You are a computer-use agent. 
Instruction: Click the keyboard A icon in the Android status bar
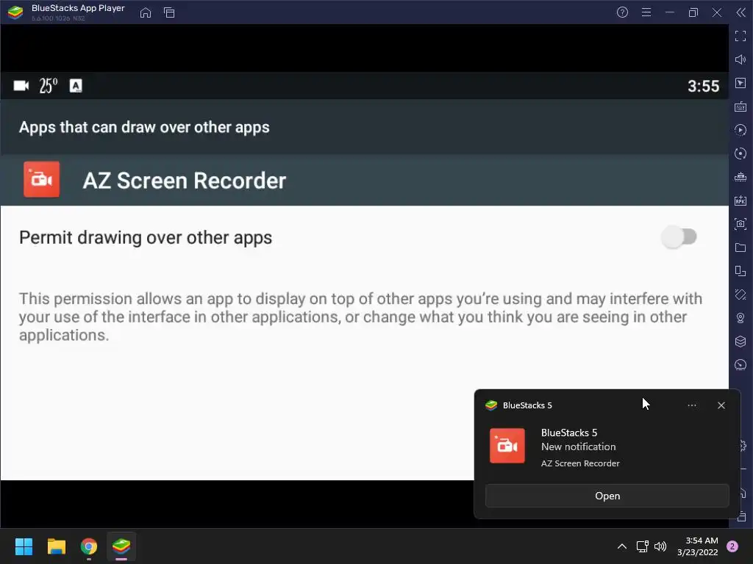[76, 86]
